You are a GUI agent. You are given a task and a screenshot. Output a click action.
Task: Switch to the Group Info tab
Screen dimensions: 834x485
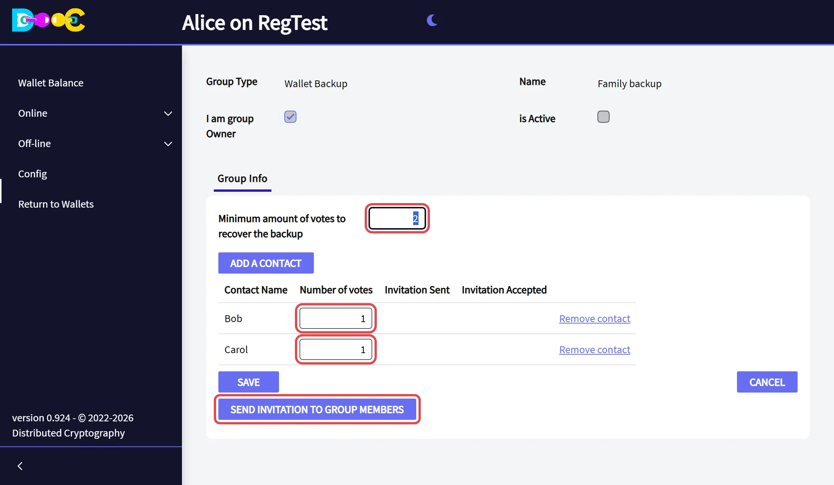(242, 178)
